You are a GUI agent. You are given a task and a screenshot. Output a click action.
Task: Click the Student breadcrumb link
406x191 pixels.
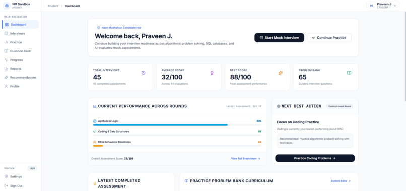[x=53, y=6]
